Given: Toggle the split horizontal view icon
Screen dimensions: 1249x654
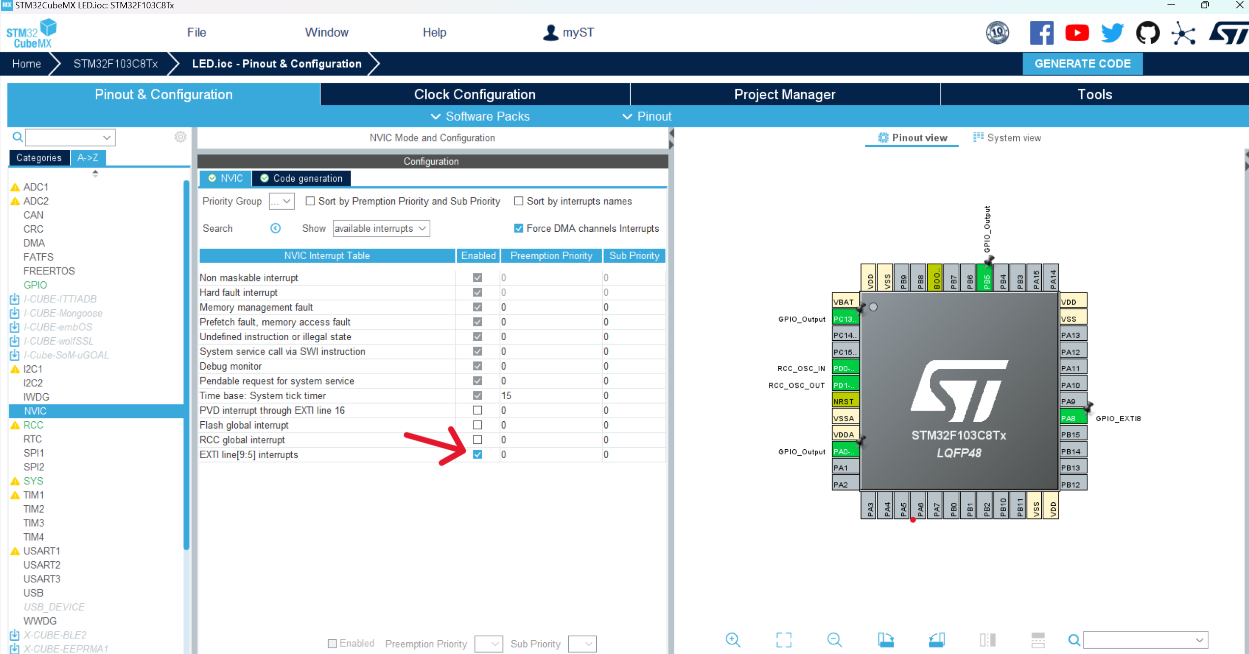Looking at the screenshot, I should click(987, 640).
